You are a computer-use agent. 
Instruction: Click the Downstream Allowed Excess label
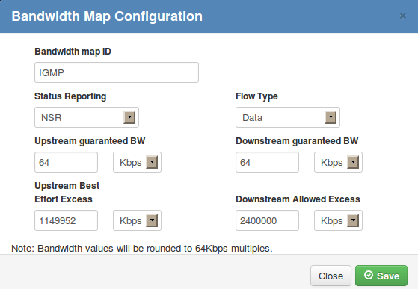click(x=298, y=199)
